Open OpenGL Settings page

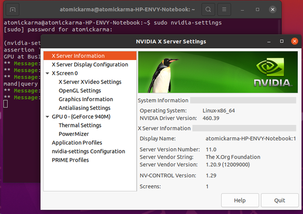tap(80, 91)
